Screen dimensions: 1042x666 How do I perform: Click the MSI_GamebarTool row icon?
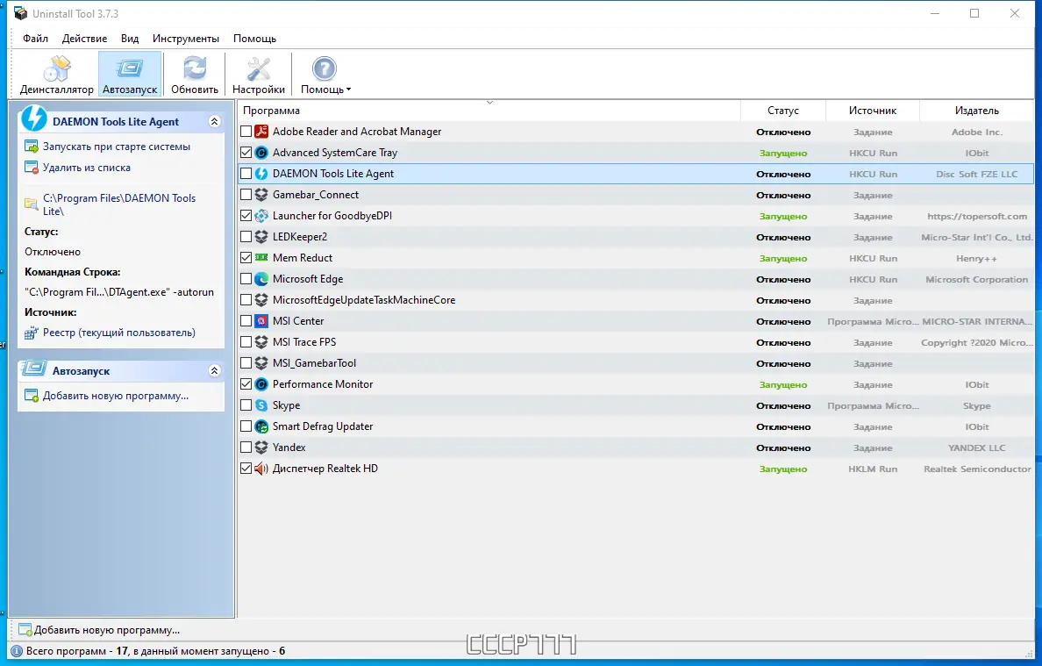click(261, 363)
